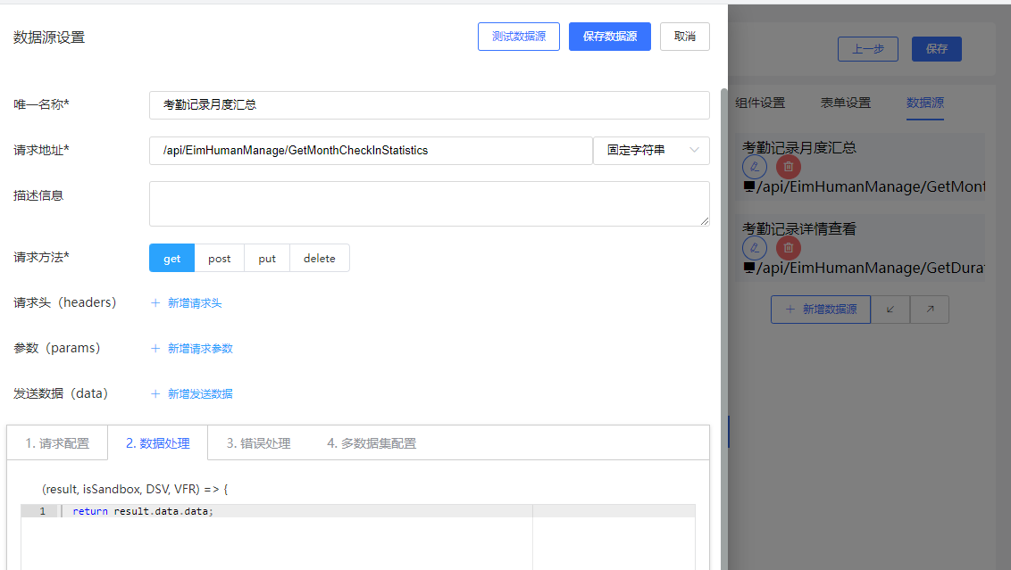
Task: Click the function signature (result, isSandbox, DSV, VFR)
Action: click(121, 490)
